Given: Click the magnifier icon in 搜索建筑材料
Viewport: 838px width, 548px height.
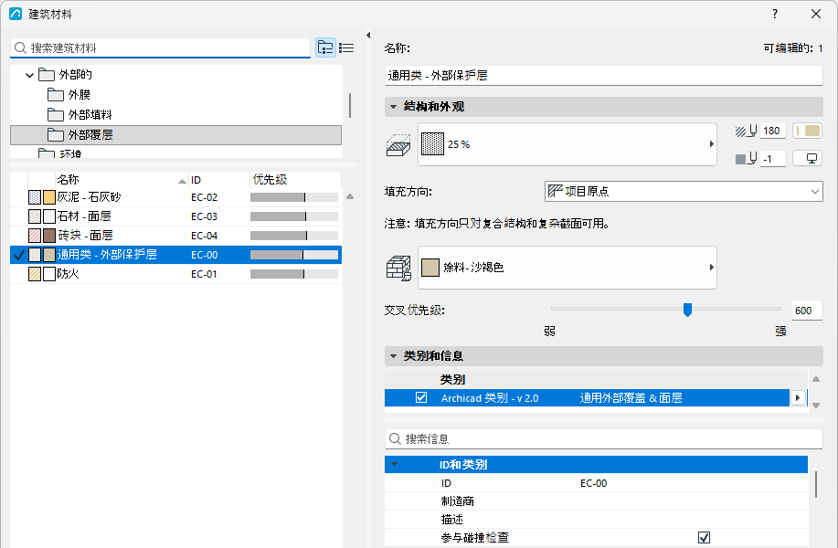Looking at the screenshot, I should (x=20, y=48).
